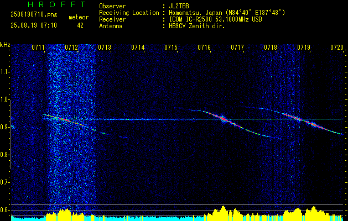
Task: Click the meteor label
Action: [79, 17]
